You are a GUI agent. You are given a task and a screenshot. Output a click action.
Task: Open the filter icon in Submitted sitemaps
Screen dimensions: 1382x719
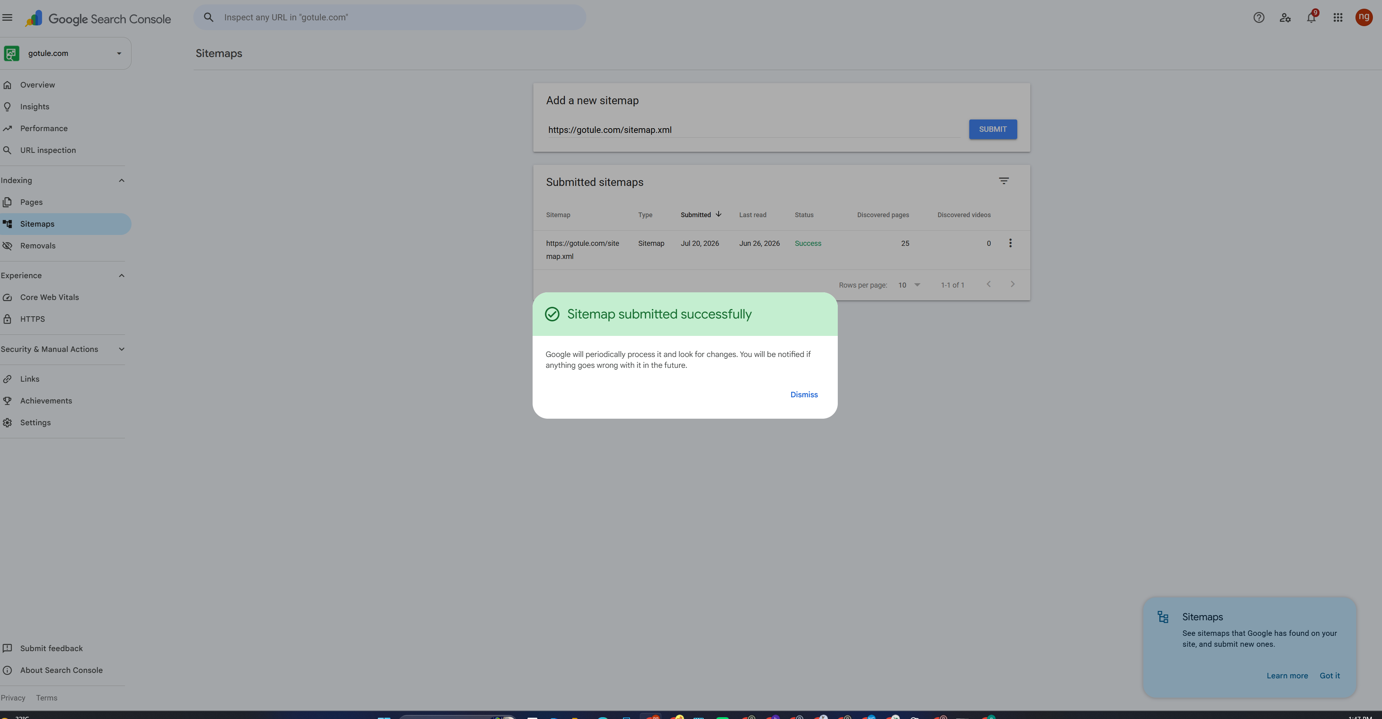click(x=1004, y=181)
